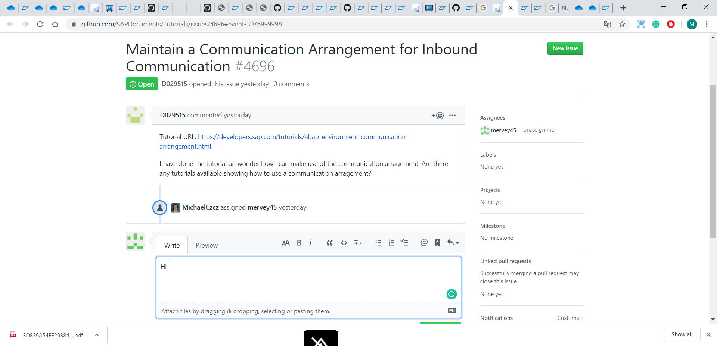Screen dimensions: 717x346
Task: Click the New issue button
Action: coord(565,48)
